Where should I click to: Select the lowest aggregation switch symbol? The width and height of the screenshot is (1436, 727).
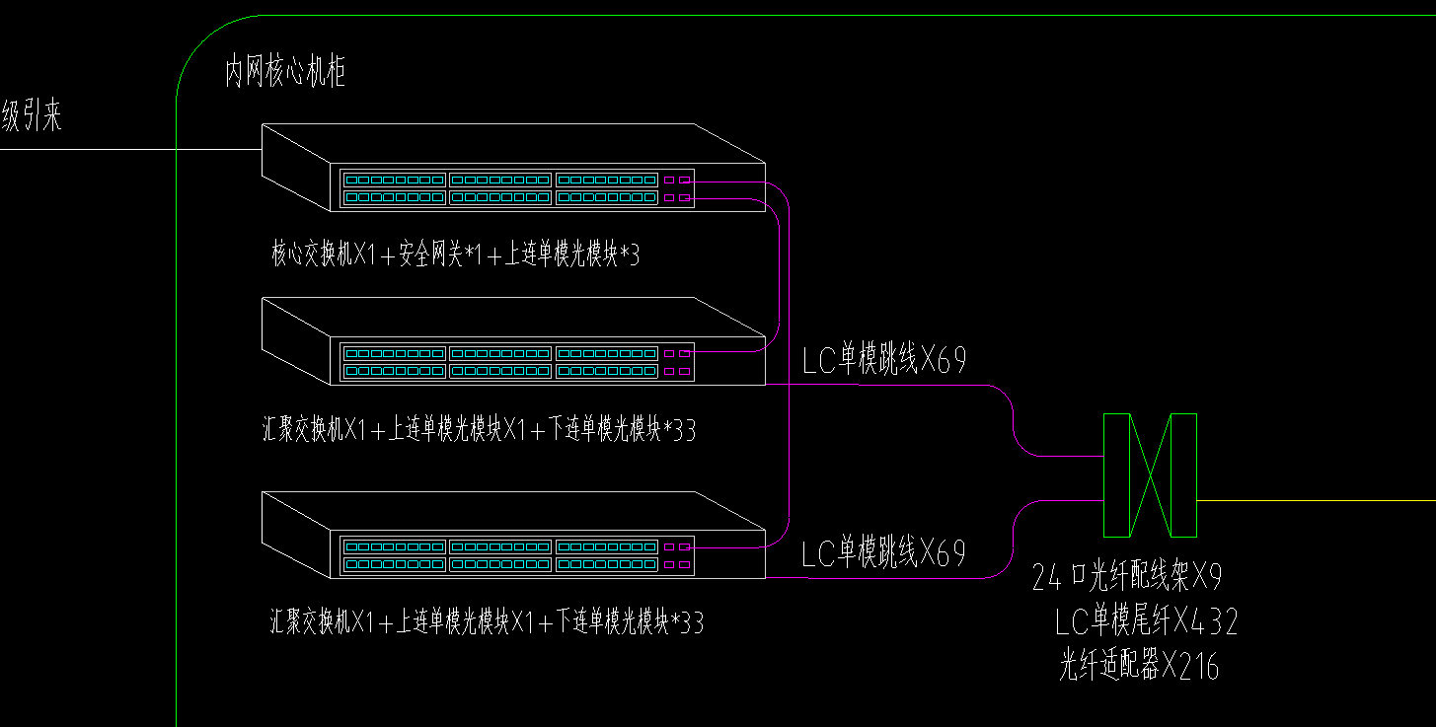[513, 535]
